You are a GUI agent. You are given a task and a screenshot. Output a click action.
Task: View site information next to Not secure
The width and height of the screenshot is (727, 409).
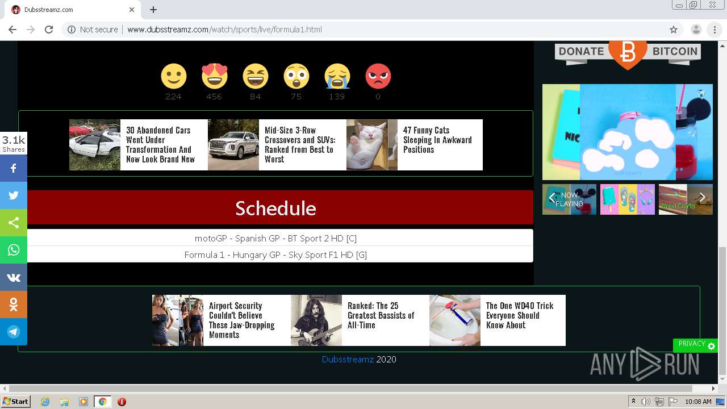click(72, 30)
